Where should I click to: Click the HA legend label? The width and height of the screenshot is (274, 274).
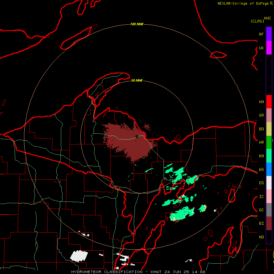click(x=261, y=102)
